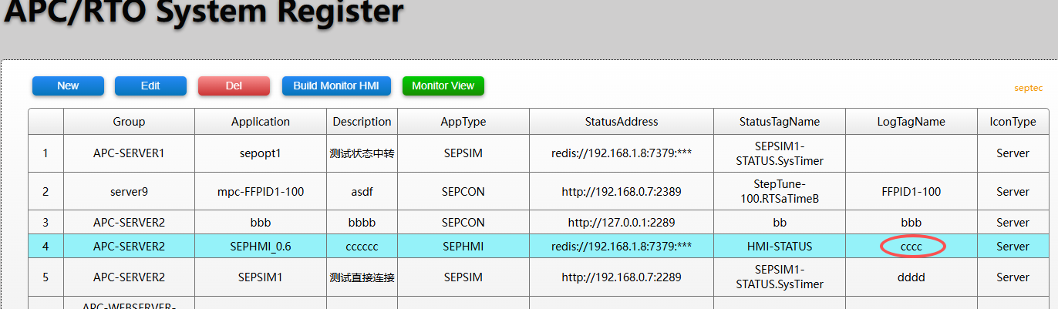Click row number 3 cell
This screenshot has width=1058, height=309.
[45, 223]
